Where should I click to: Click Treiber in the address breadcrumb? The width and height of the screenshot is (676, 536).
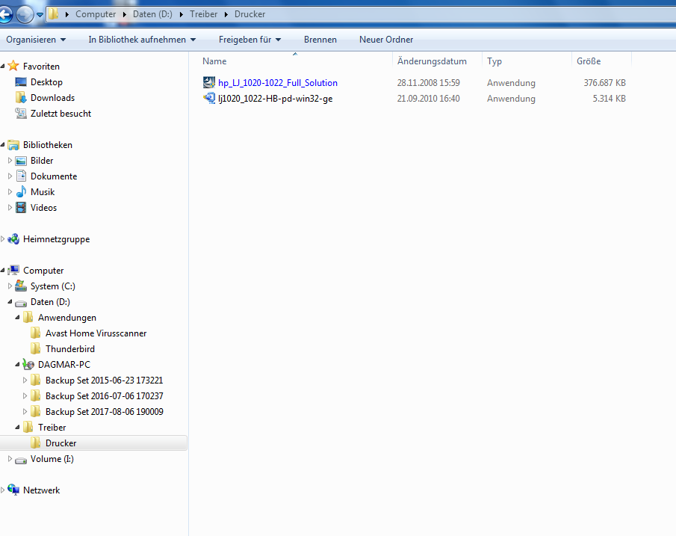[x=203, y=14]
